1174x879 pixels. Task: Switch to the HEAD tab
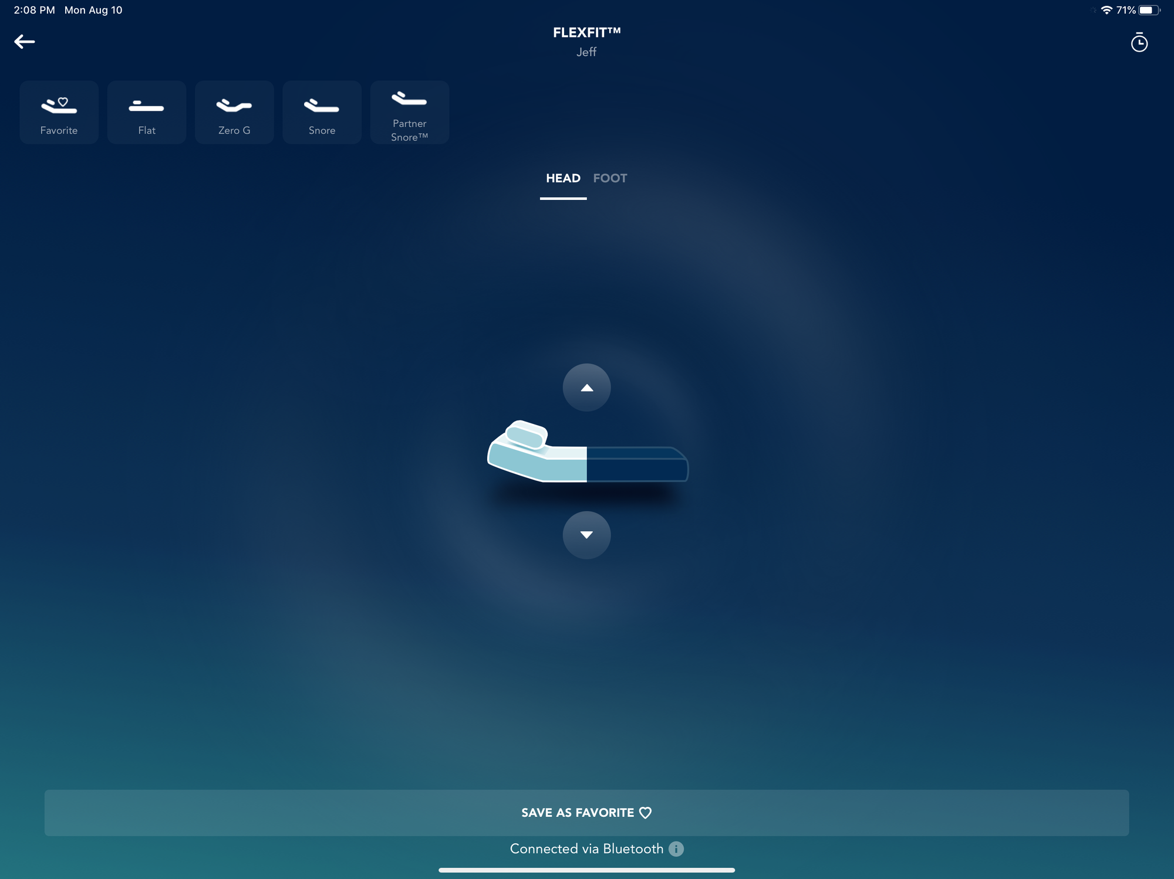pos(563,178)
